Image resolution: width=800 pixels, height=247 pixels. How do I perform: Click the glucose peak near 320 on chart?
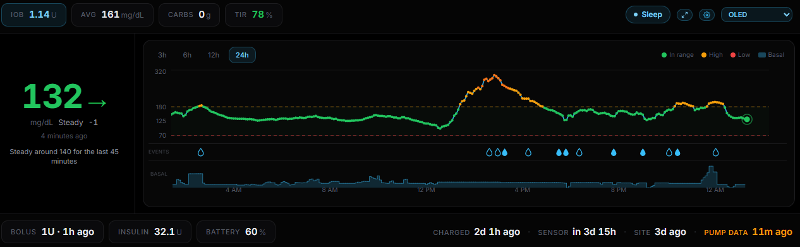[495, 75]
